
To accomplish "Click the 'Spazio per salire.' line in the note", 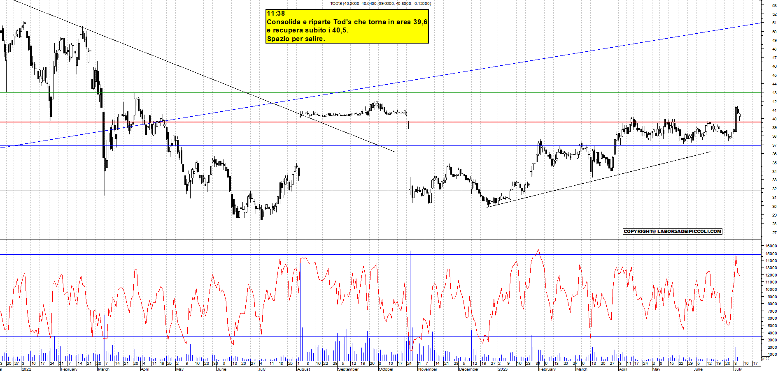I will (x=296, y=39).
